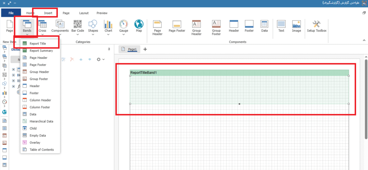Pin the Dictionary panel
The width and height of the screenshot is (368, 170).
109,49
